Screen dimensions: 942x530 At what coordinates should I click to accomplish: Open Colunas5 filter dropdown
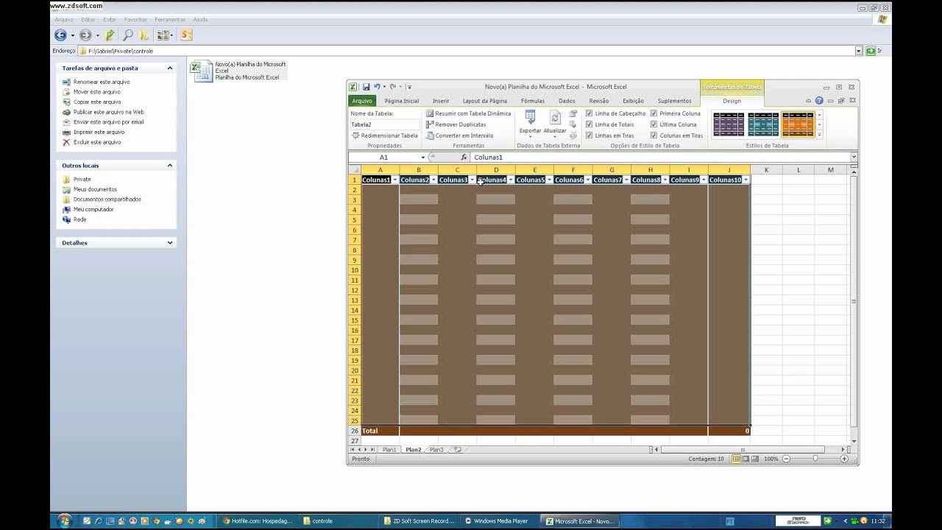pyautogui.click(x=549, y=180)
